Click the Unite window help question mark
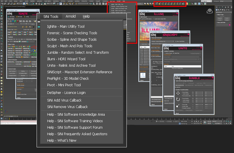 tap(201, 48)
